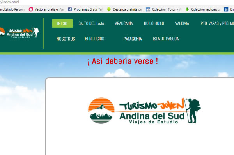Go to PATAGONIA section

(133, 39)
